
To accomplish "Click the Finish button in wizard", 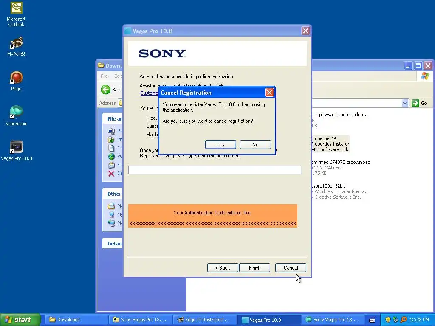I will pos(254,267).
